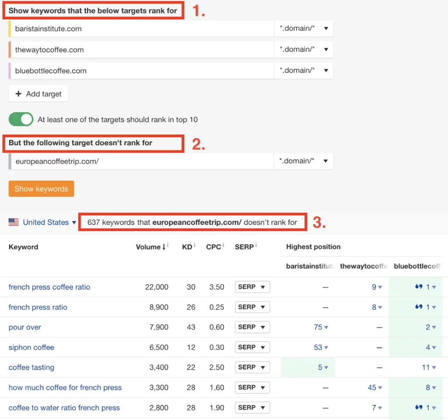Click the Show keywords button
Viewport: 448px width, 420px height.
(x=41, y=189)
